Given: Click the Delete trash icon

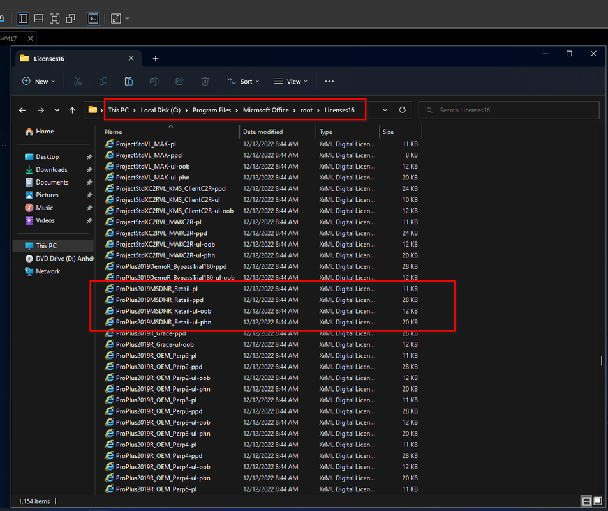Looking at the screenshot, I should [x=205, y=81].
